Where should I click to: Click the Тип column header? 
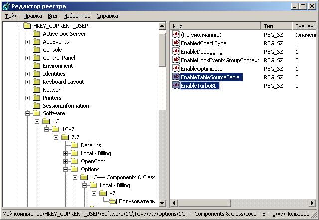coord(276,25)
